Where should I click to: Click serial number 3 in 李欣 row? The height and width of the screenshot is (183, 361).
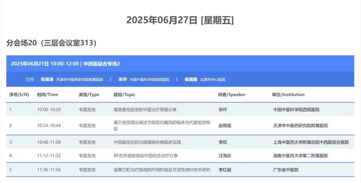(10, 142)
